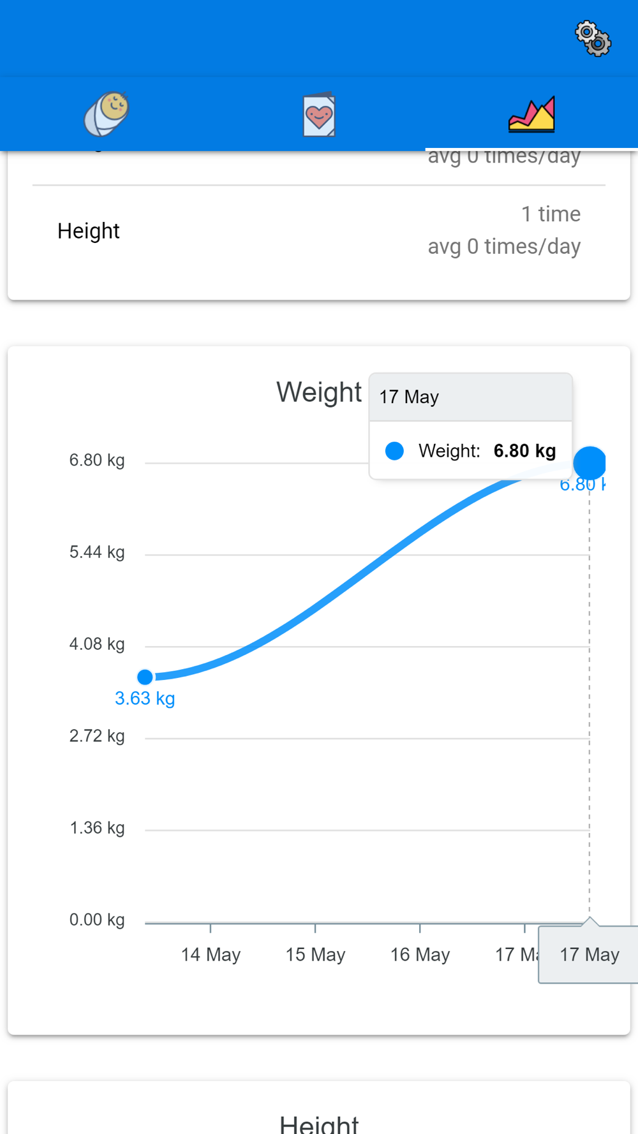Open settings via the gears icon
Image resolution: width=638 pixels, height=1134 pixels.
coord(593,39)
